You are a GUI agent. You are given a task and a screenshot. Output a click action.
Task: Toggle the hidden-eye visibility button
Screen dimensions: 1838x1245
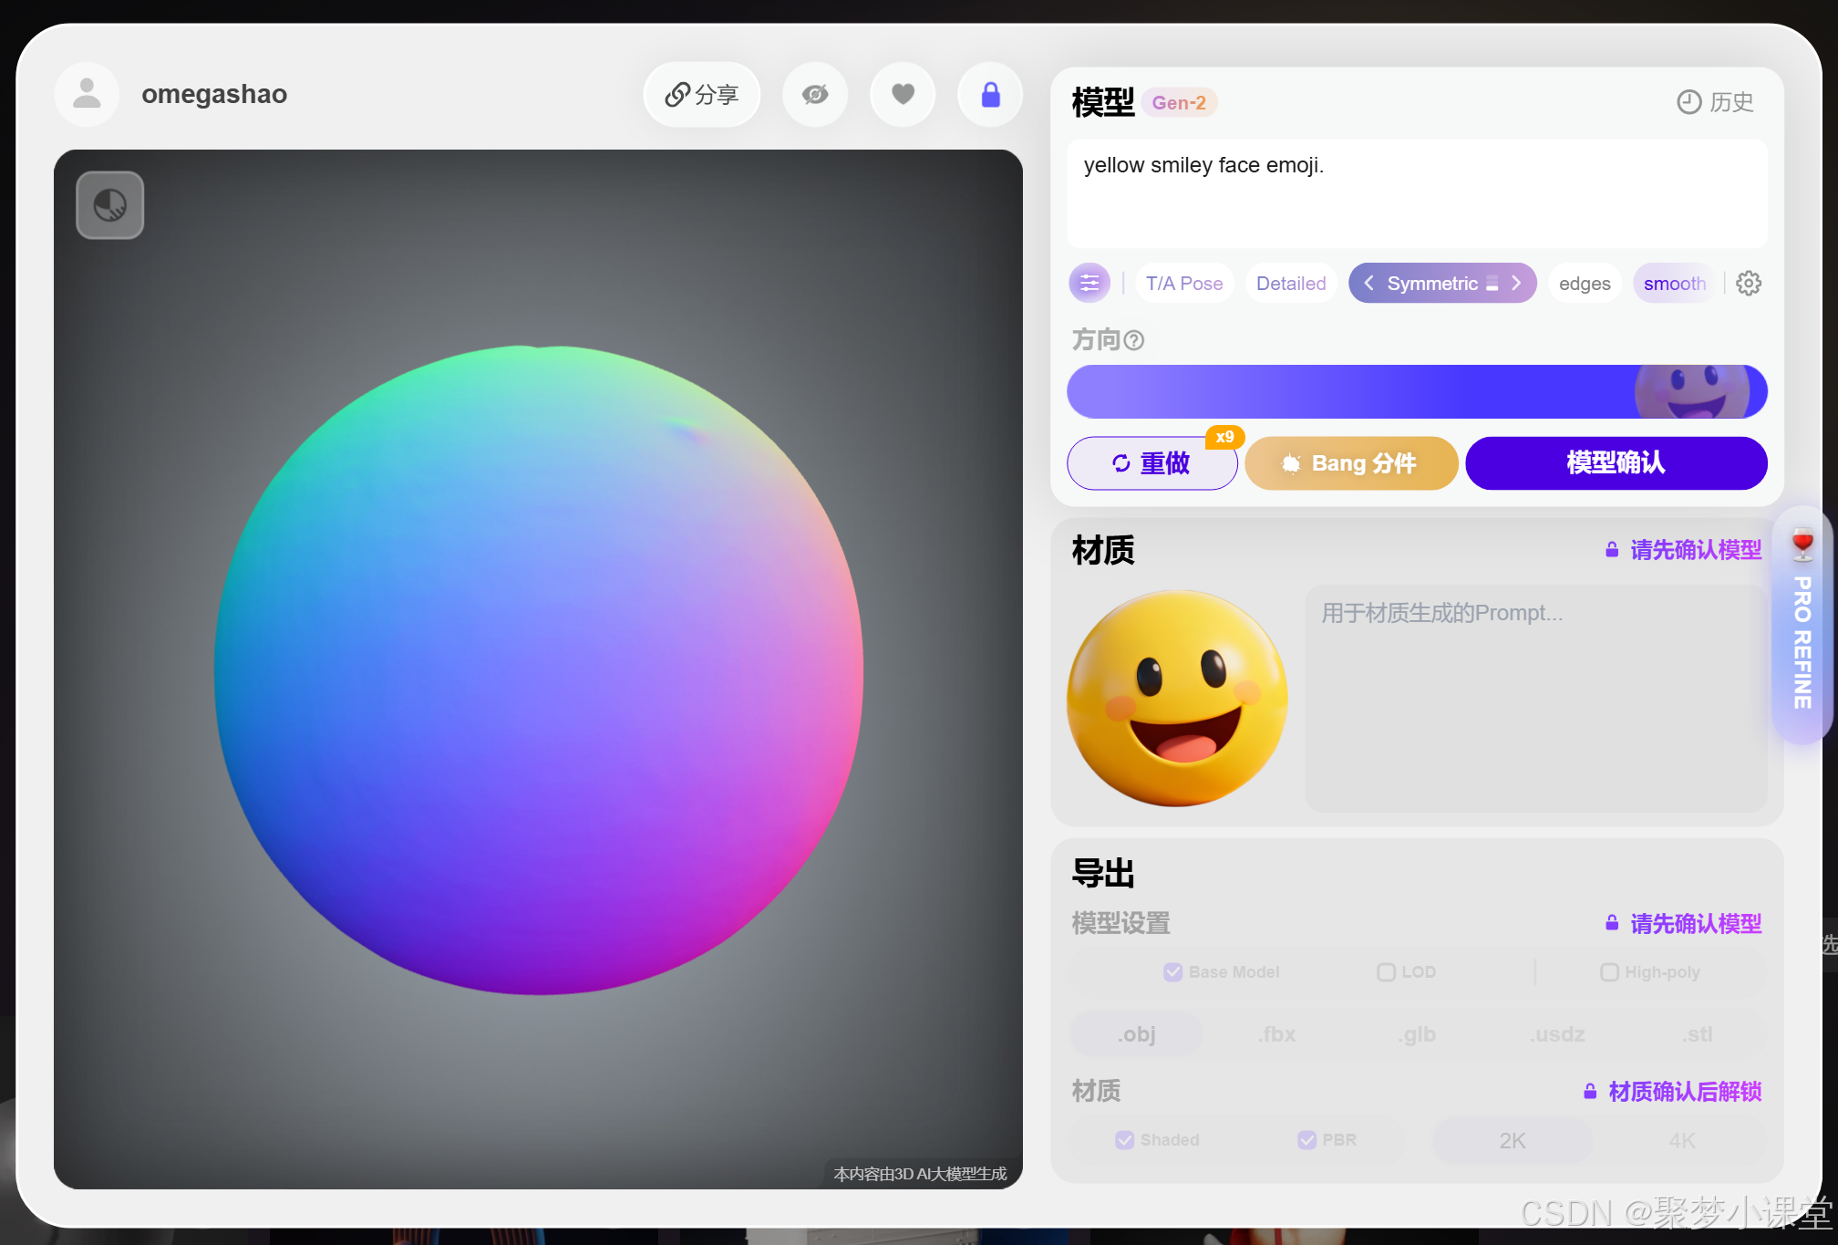(815, 94)
